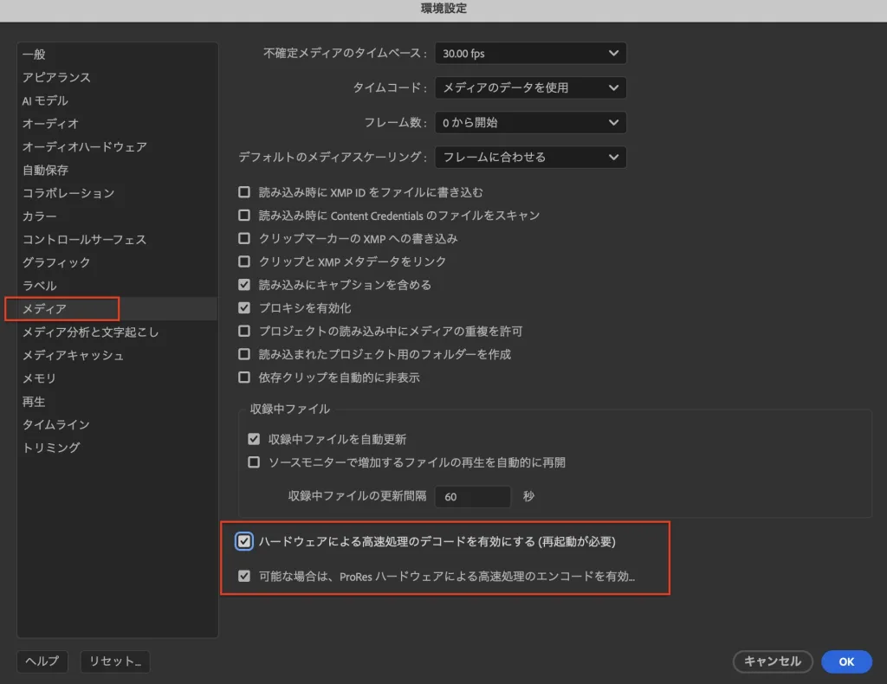The height and width of the screenshot is (684, 887).
Task: Disable hardware accelerated decode checkbox
Action: click(x=244, y=542)
